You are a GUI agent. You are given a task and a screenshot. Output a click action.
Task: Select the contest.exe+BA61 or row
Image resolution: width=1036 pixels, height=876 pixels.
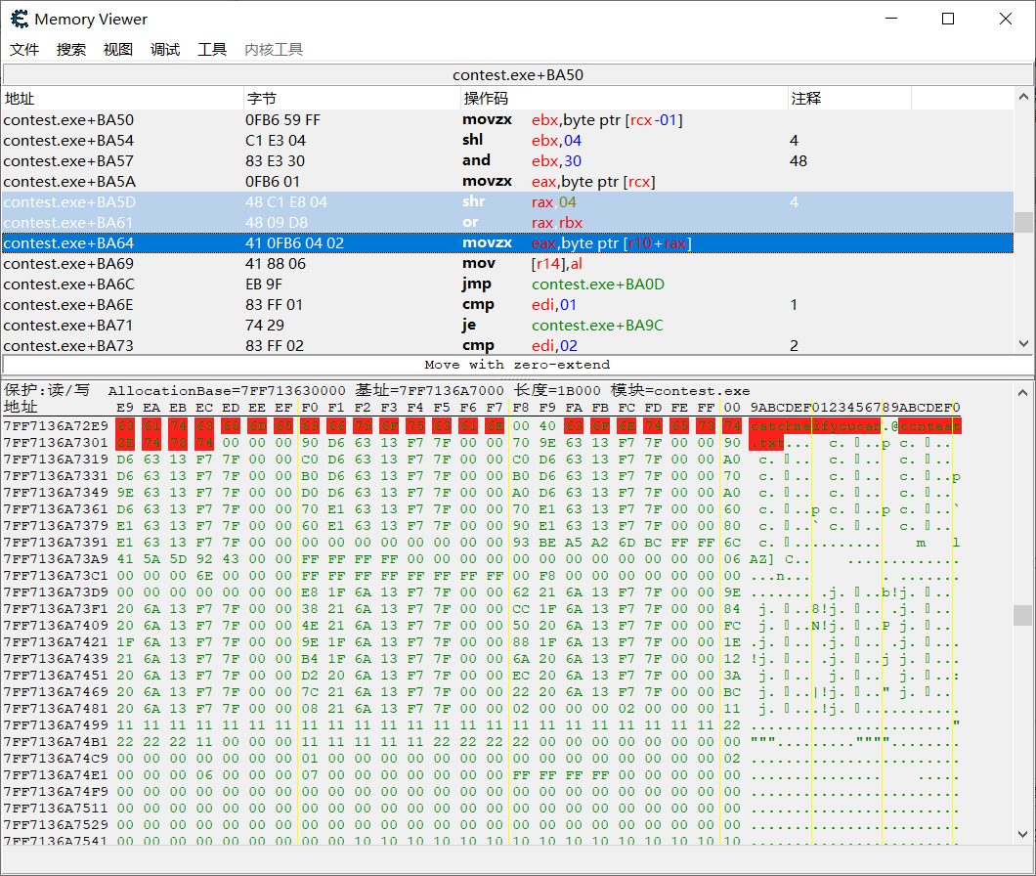[x=507, y=223]
